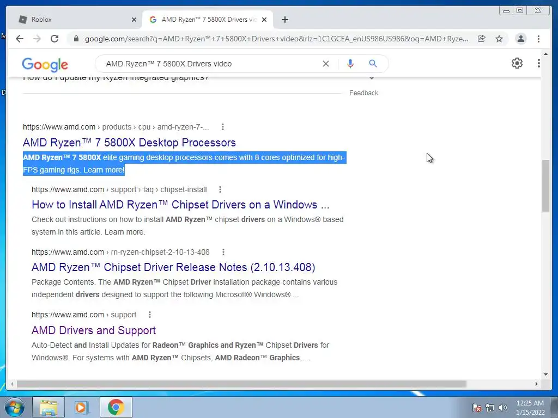Click the share page icon in address bar

click(482, 39)
